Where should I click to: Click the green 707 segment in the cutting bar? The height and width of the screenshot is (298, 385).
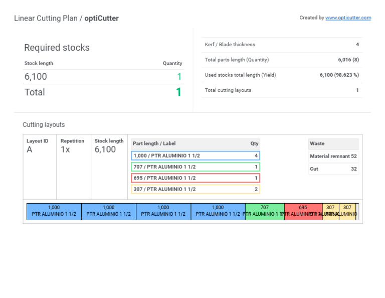[x=264, y=211]
